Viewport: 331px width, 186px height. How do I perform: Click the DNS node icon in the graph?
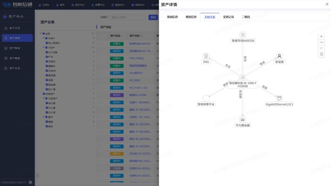206,56
